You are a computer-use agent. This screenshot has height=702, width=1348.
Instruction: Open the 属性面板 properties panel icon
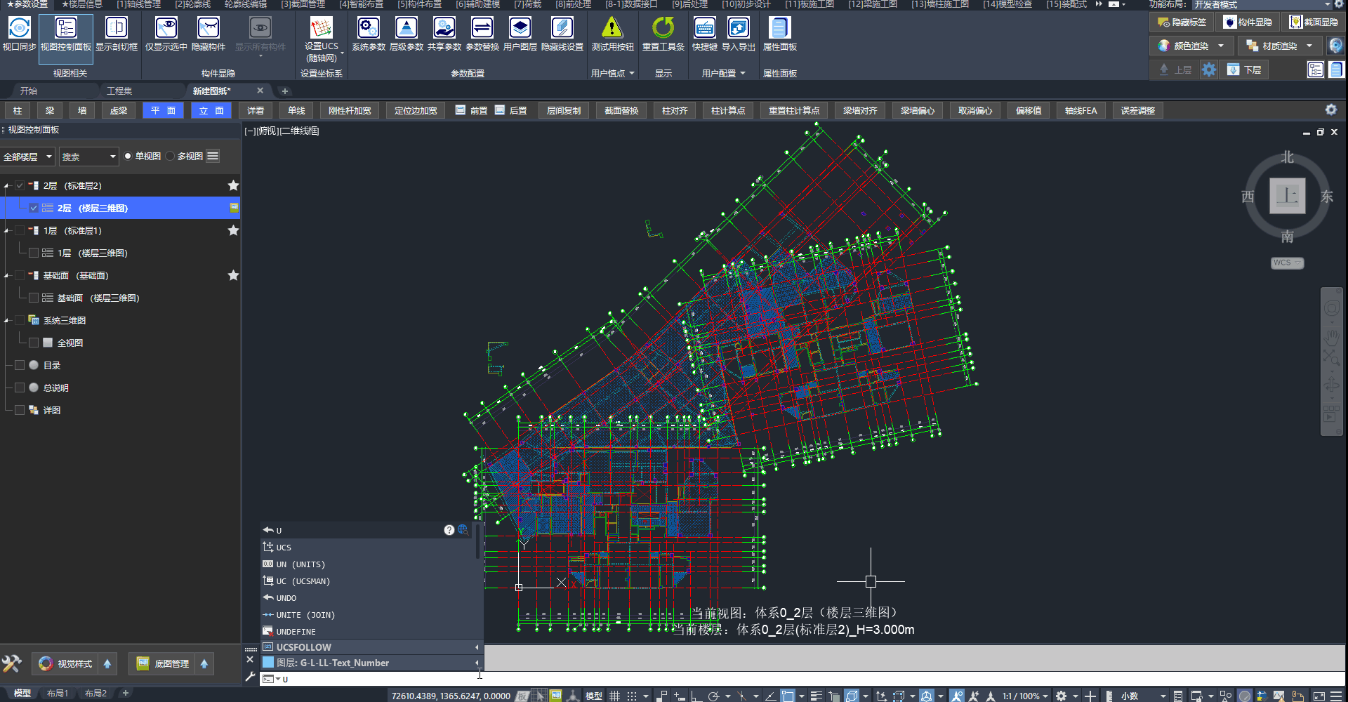pyautogui.click(x=779, y=29)
